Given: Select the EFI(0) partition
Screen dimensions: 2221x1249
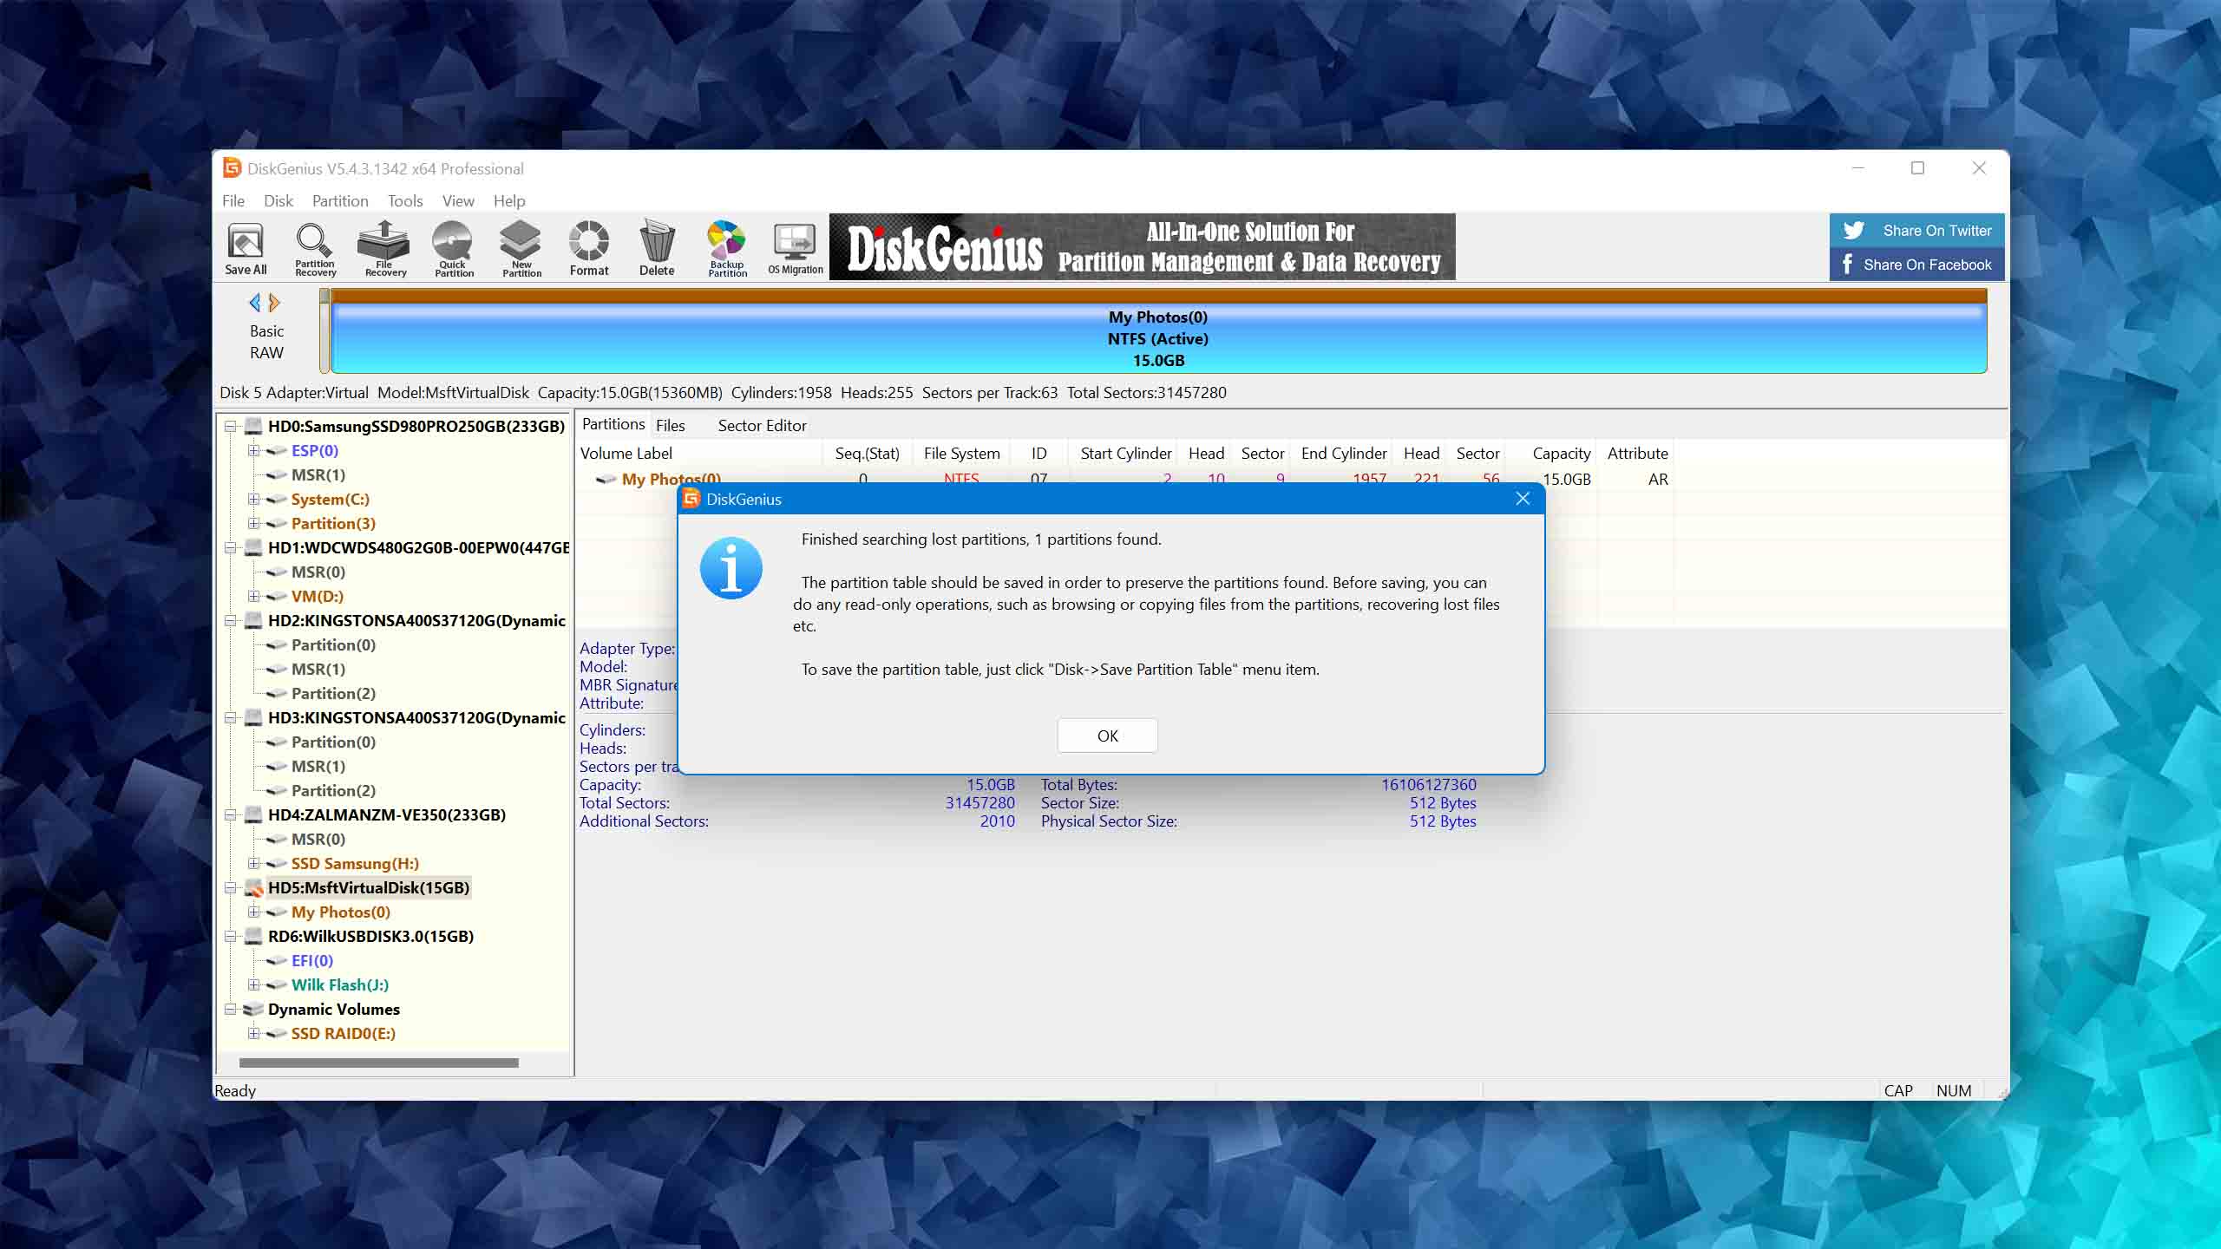Looking at the screenshot, I should tap(312, 960).
